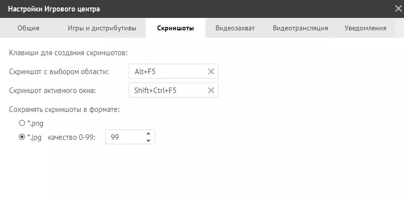404x199 pixels.
Task: Open the Видеотрансляция tab
Action: [x=300, y=28]
